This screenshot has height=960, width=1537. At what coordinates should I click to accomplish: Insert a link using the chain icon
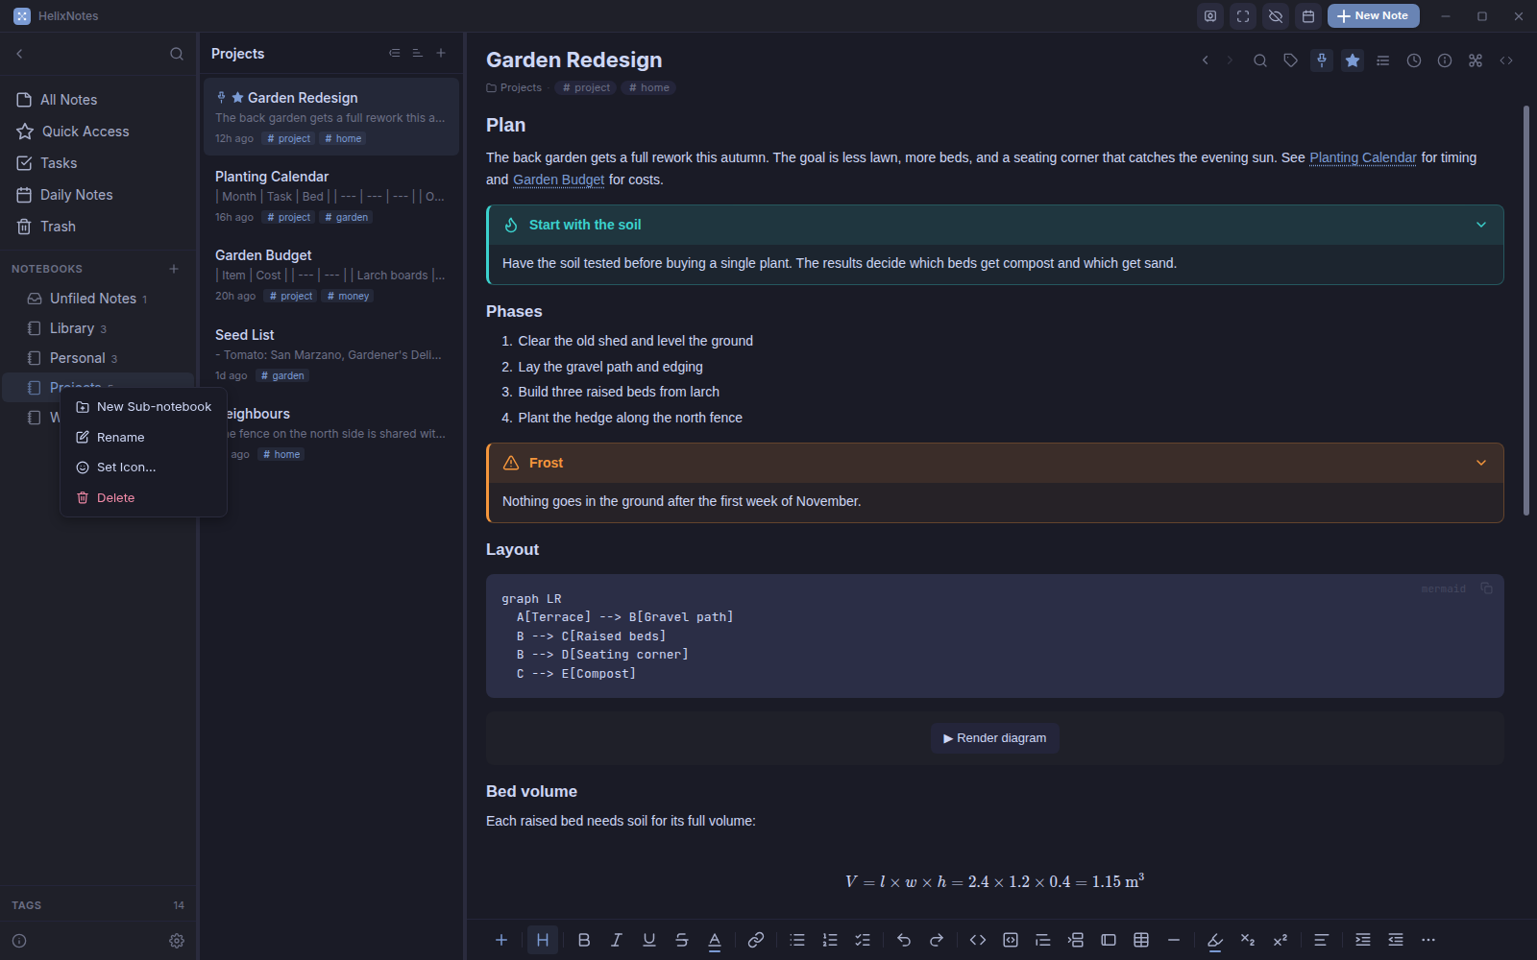coord(756,940)
